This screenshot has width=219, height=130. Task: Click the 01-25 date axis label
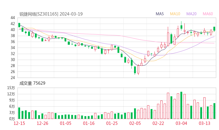[x=112, y=123]
